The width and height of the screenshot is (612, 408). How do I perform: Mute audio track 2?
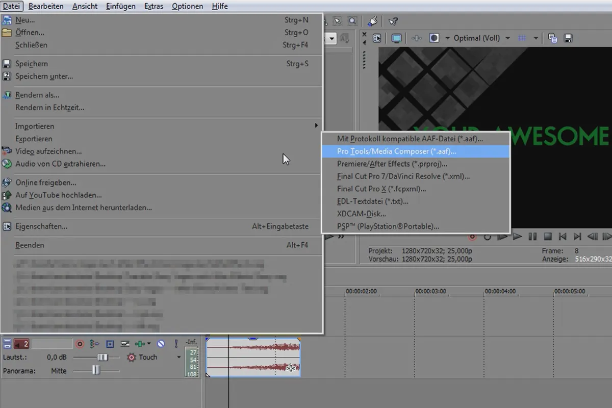[x=161, y=344]
